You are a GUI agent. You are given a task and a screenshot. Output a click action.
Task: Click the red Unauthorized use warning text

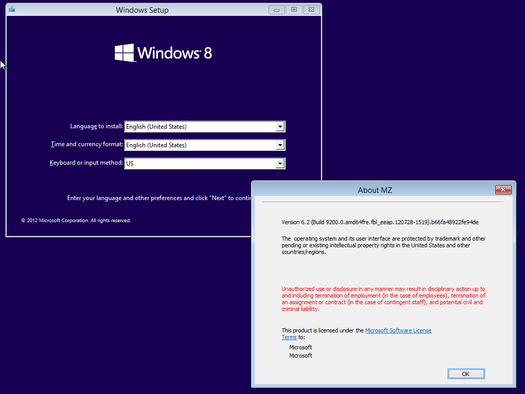pos(383,299)
